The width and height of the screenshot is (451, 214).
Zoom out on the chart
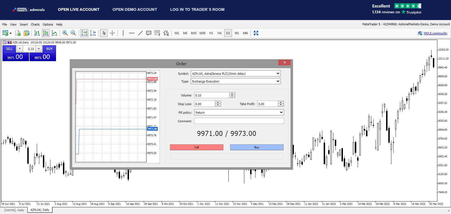pyautogui.click(x=74, y=33)
